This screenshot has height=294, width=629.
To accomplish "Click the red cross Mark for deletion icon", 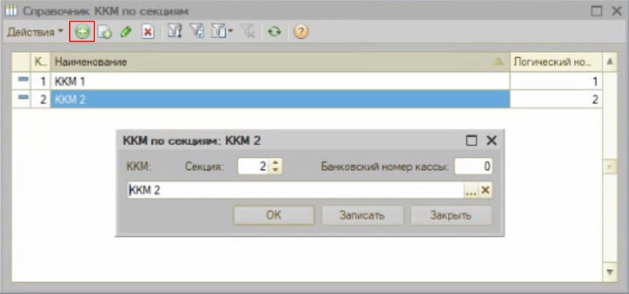I will point(148,32).
